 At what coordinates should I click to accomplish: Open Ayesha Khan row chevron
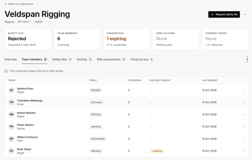point(243,90)
